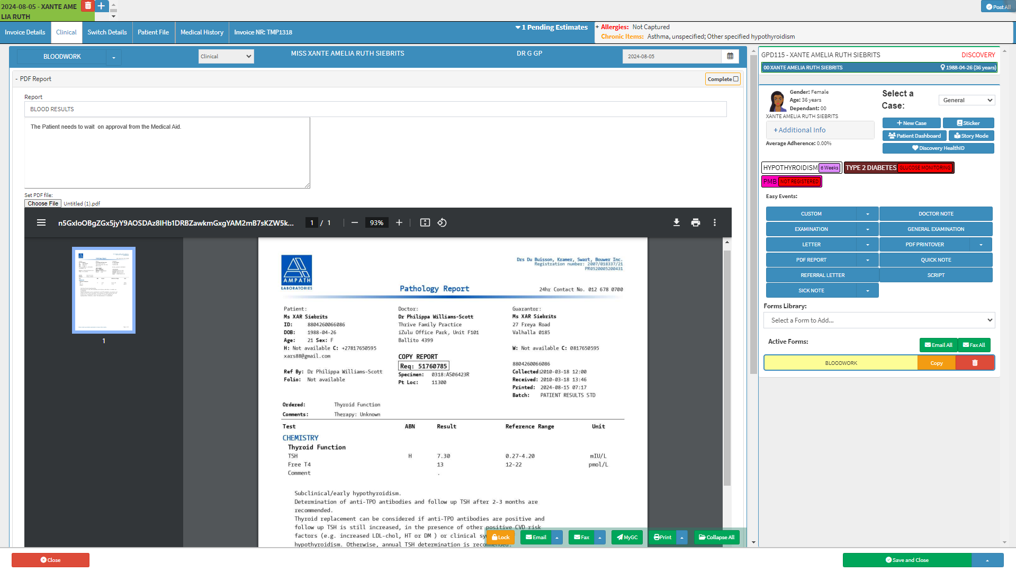Open the Clinical type select box

[226, 56]
